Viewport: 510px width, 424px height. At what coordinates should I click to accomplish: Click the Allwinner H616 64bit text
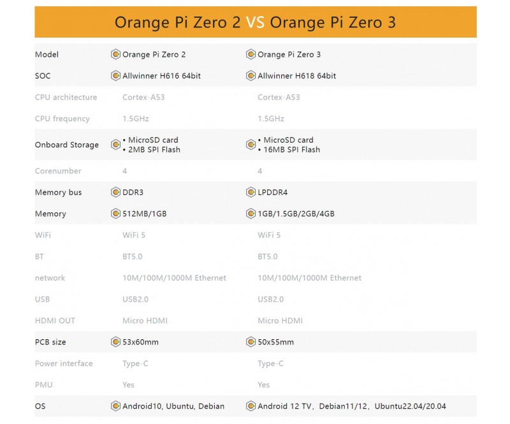[162, 76]
